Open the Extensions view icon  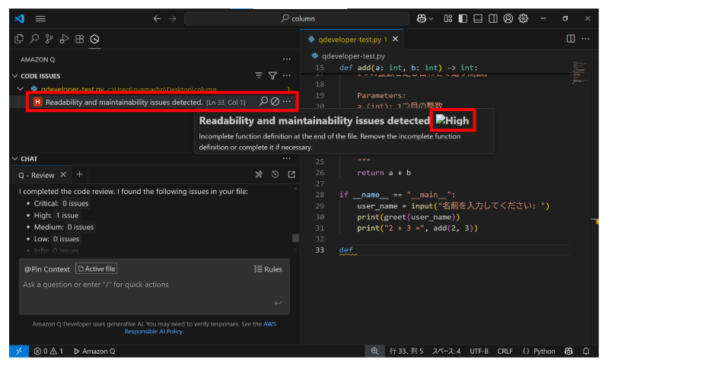click(79, 39)
